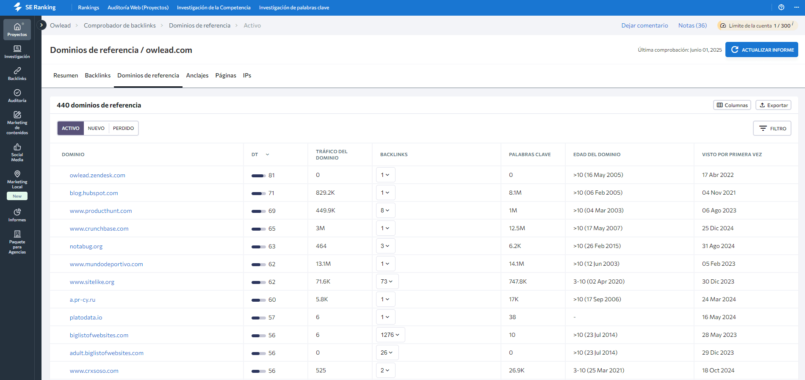Go to Dominios de referencia breadcrumb
This screenshot has height=380, width=805.
[x=199, y=25]
